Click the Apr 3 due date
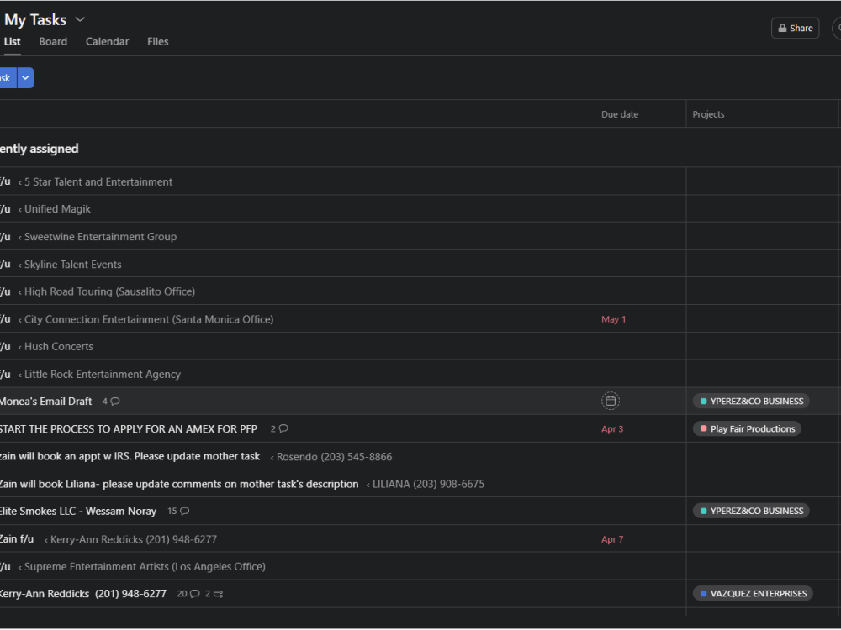This screenshot has height=630, width=841. [x=612, y=429]
